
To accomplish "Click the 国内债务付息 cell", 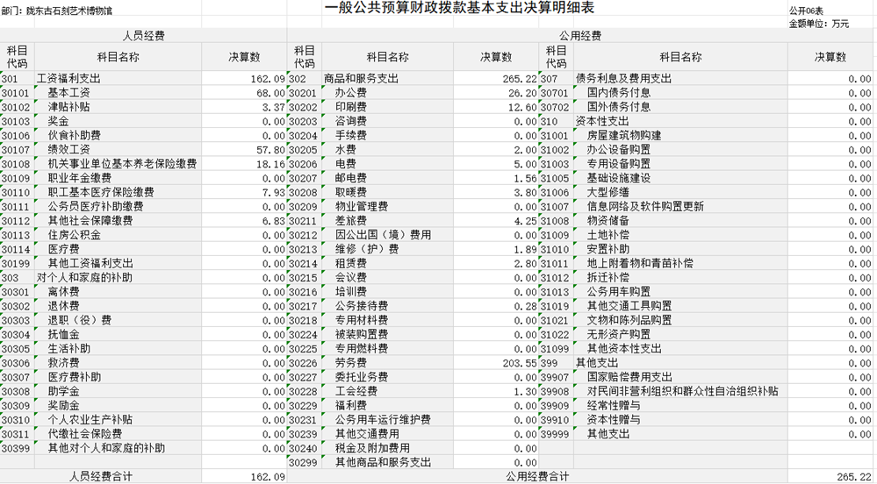I will point(680,93).
